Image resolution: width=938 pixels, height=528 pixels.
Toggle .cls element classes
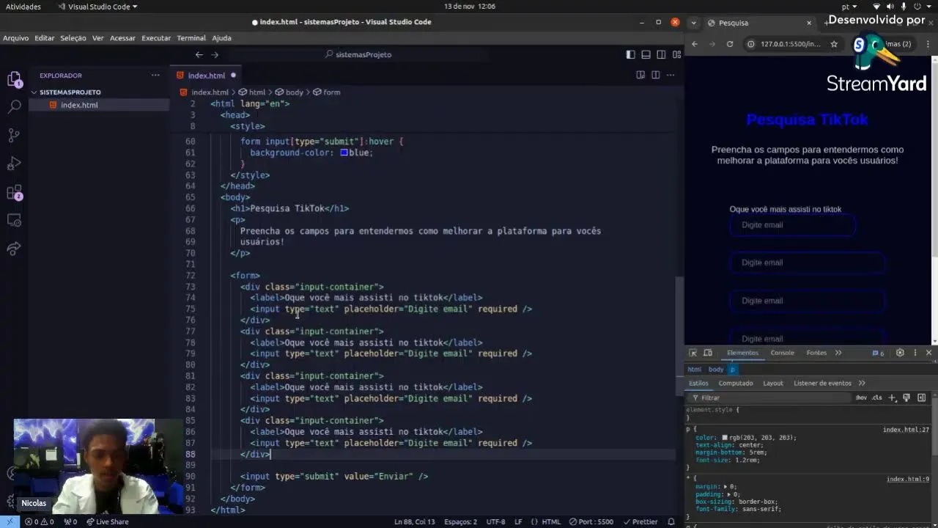(876, 397)
